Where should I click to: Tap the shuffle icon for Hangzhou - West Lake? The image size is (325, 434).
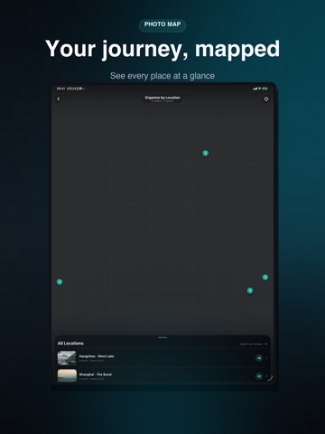click(x=259, y=358)
